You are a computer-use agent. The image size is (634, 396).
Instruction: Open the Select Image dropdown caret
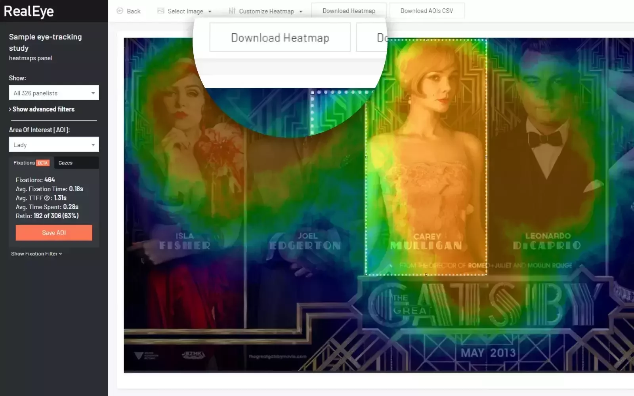click(x=210, y=11)
